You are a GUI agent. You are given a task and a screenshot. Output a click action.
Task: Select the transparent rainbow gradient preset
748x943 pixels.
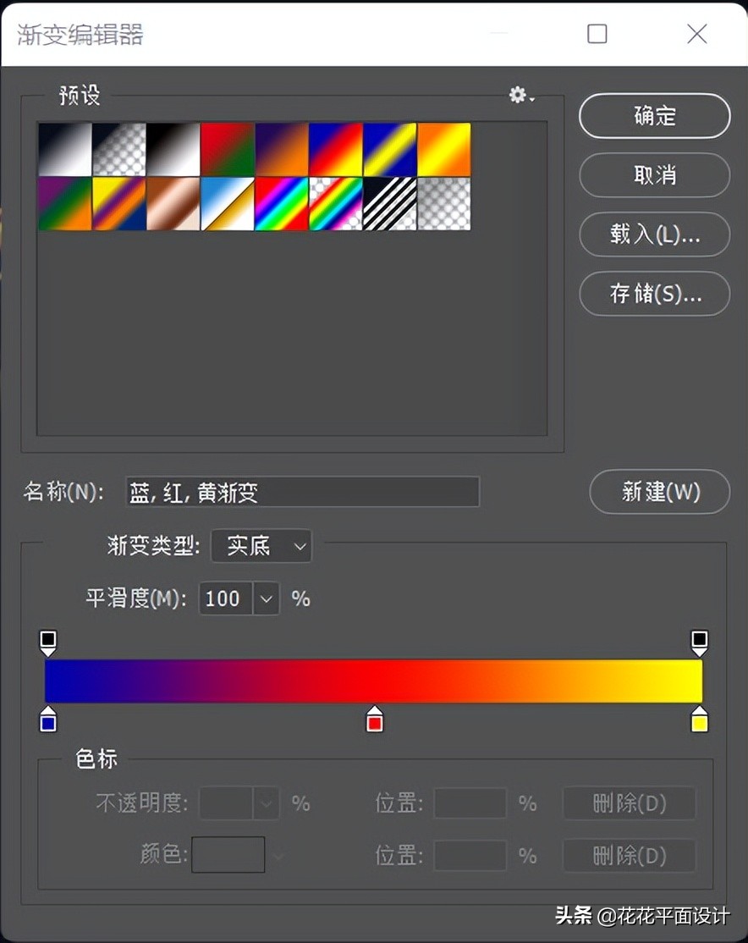point(336,203)
